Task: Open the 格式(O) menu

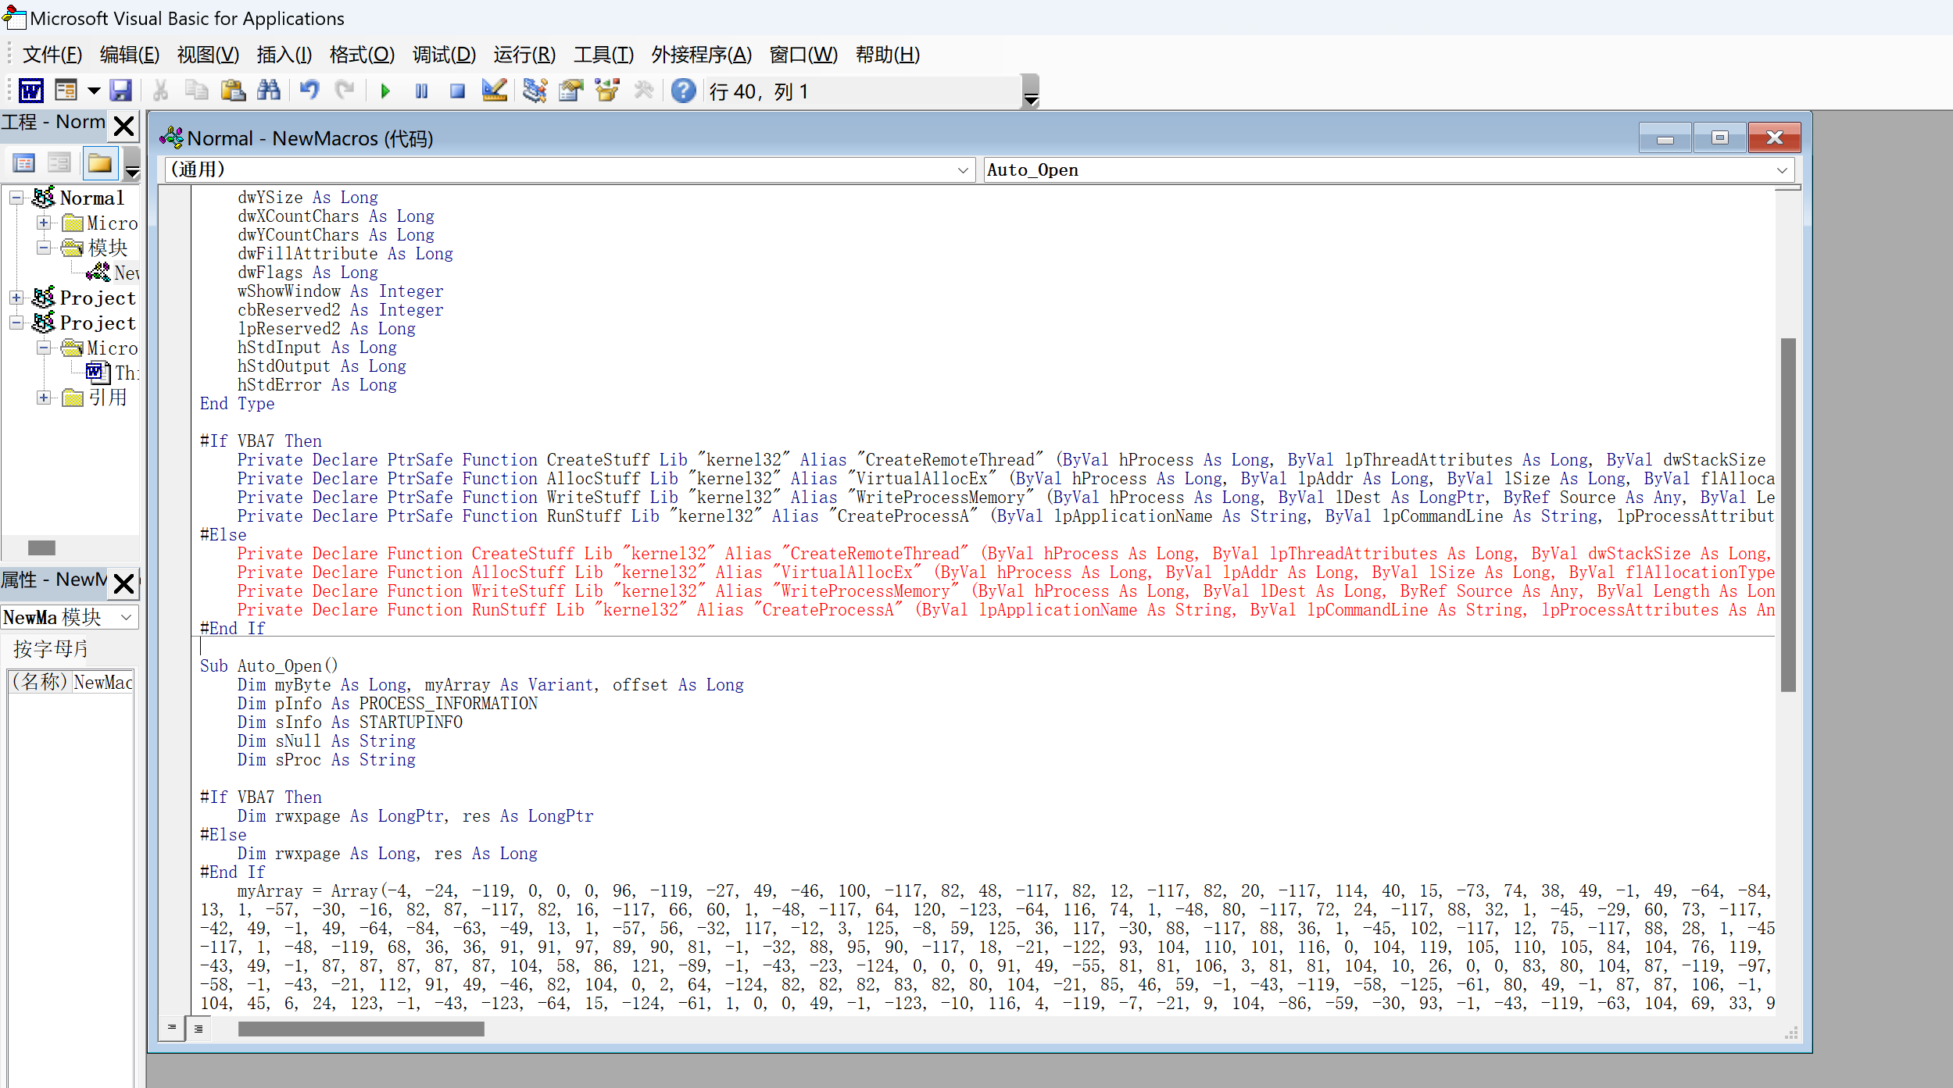Action: 362,55
